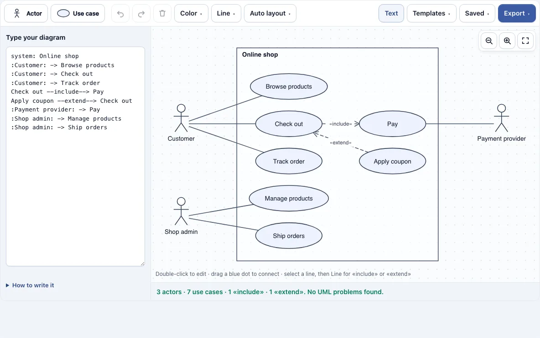This screenshot has width=540, height=338.
Task: Select the Apply coupon use case
Action: tap(392, 161)
